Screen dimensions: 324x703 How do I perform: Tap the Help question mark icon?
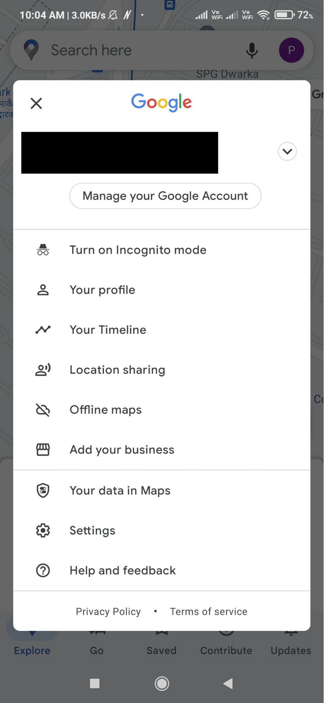pyautogui.click(x=43, y=570)
